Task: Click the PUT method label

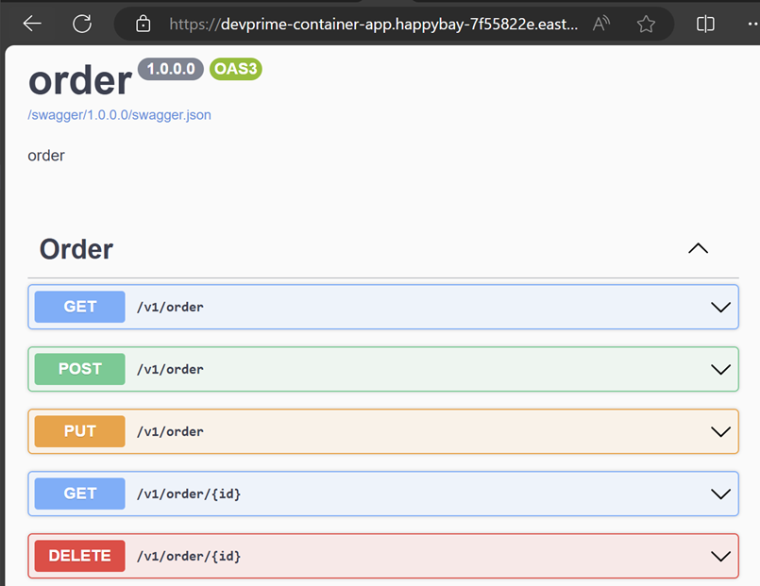Action: pyautogui.click(x=79, y=431)
